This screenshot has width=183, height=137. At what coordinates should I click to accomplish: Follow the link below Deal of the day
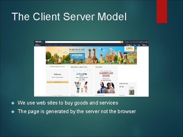point(122,95)
